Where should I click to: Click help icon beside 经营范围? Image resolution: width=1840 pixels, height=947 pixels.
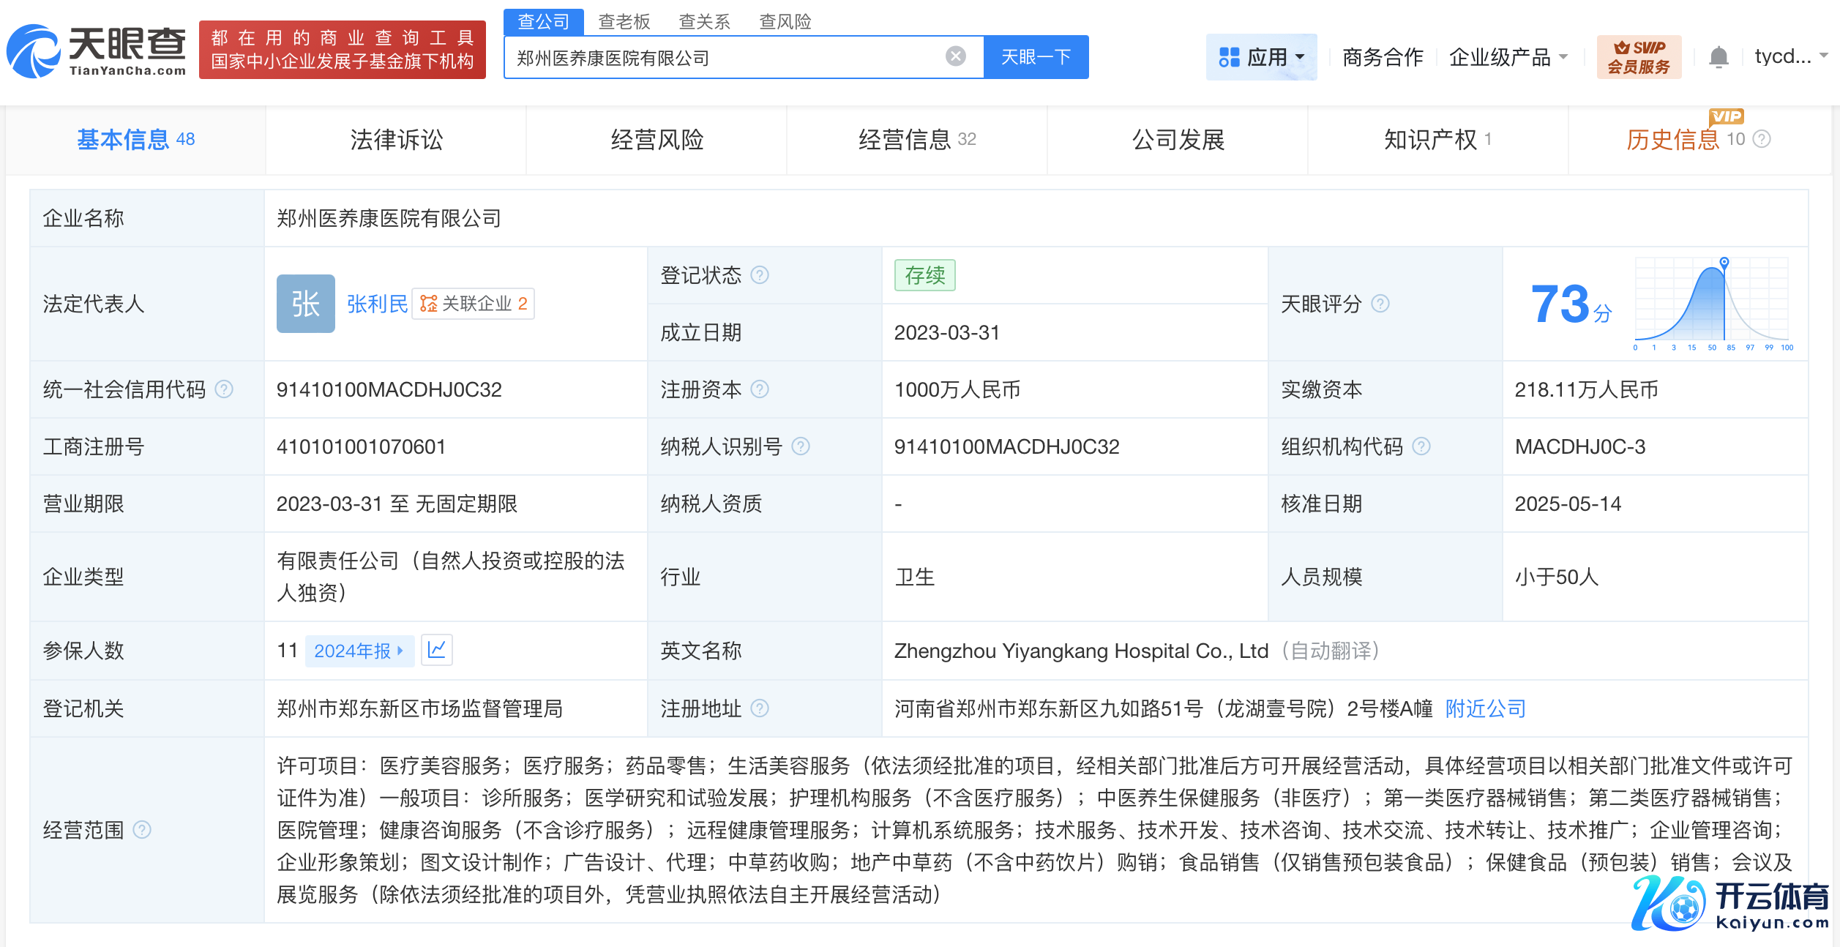point(142,830)
